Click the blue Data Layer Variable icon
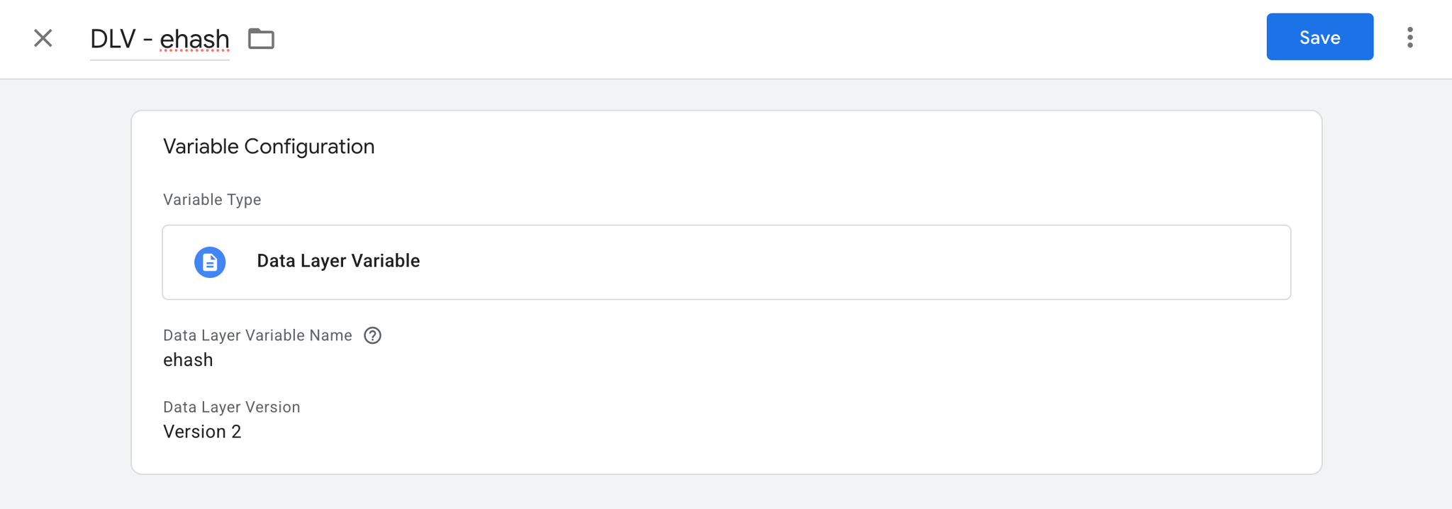The width and height of the screenshot is (1452, 509). pos(210,262)
